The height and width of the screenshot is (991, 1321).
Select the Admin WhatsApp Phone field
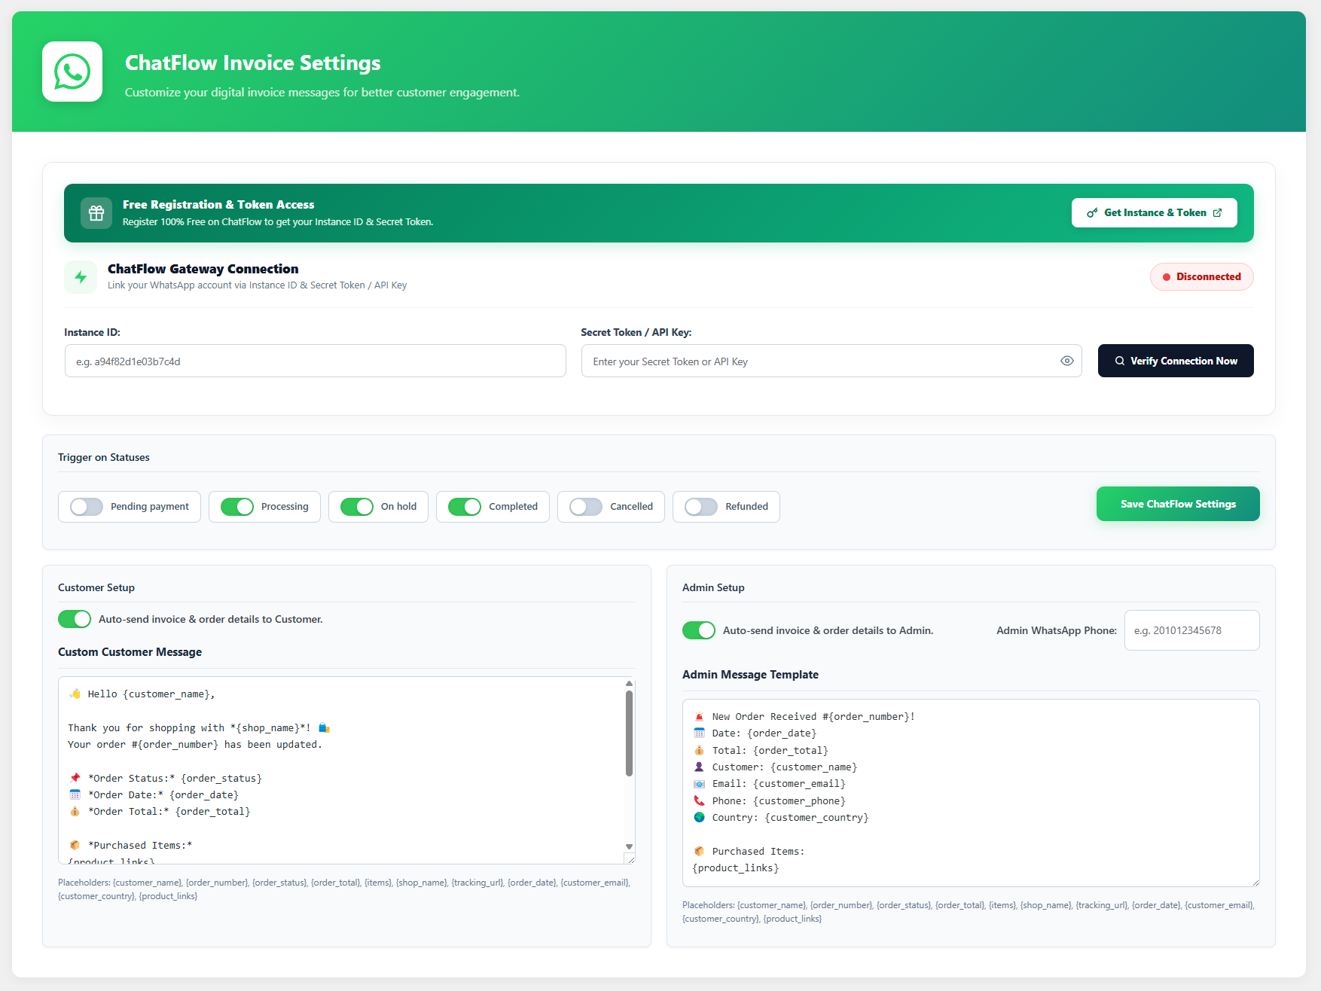pyautogui.click(x=1192, y=630)
